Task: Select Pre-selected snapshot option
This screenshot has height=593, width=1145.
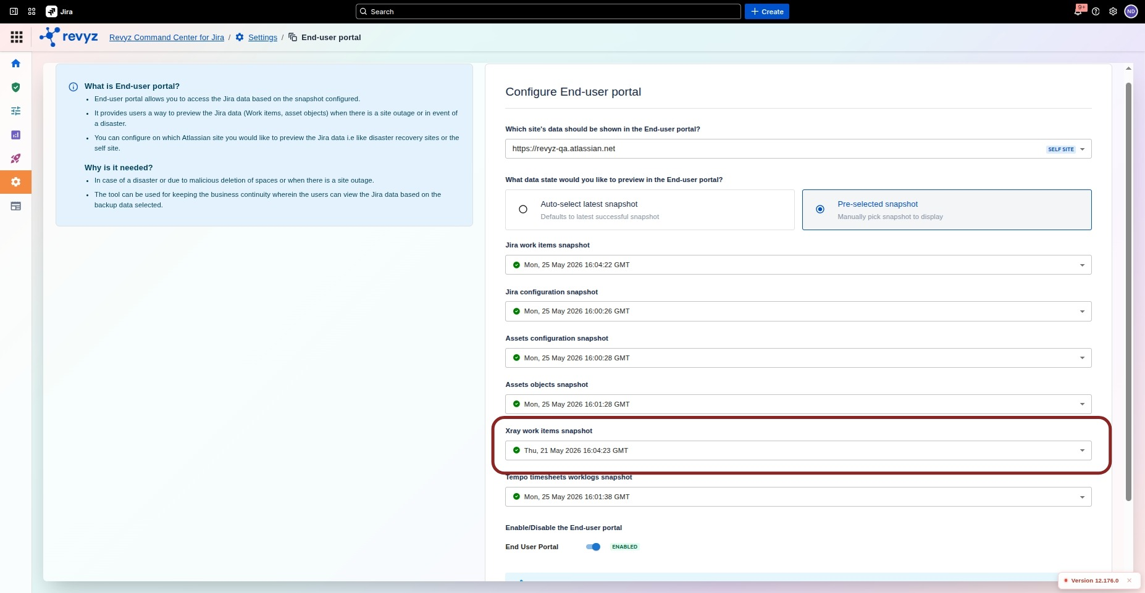Action: 947,210
